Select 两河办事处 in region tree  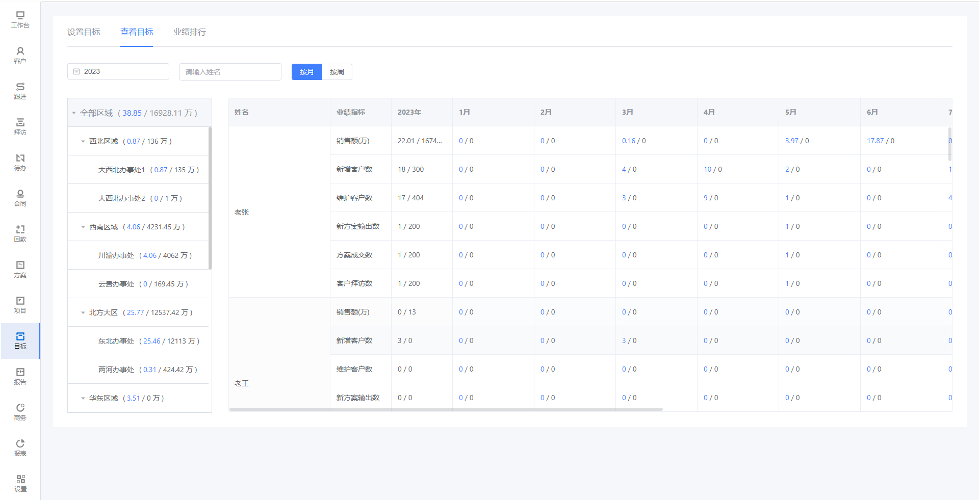[x=138, y=370]
